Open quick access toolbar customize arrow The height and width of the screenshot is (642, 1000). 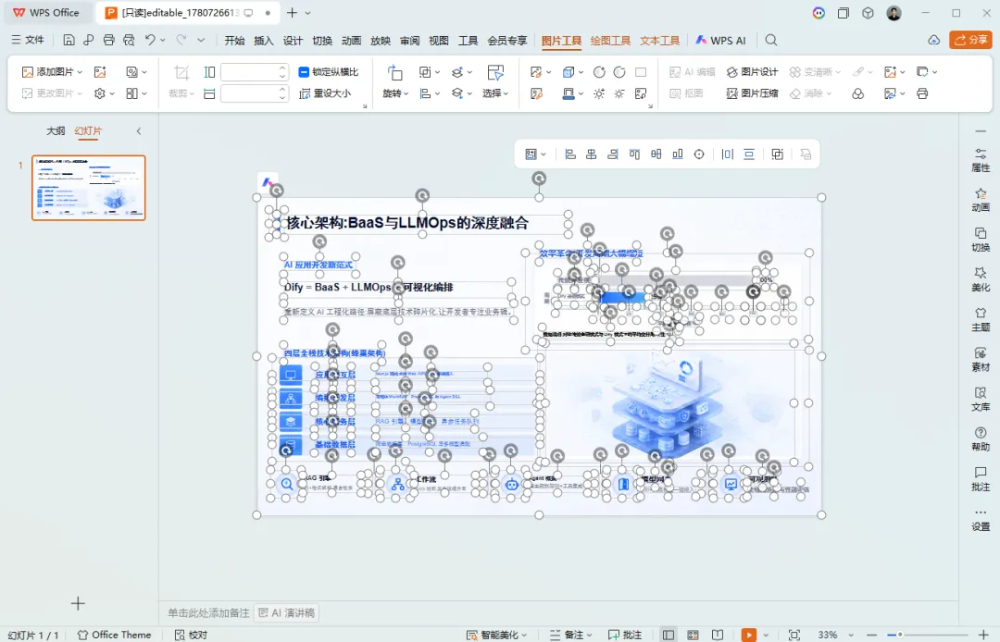(x=201, y=40)
